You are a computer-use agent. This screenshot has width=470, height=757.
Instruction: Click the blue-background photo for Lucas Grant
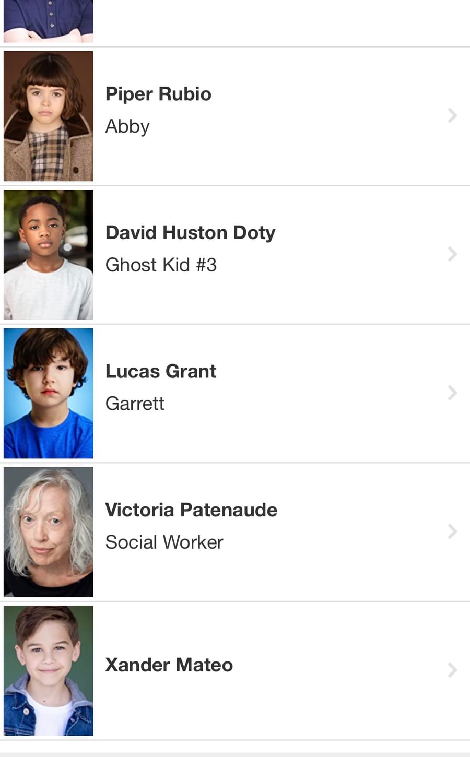pyautogui.click(x=49, y=393)
